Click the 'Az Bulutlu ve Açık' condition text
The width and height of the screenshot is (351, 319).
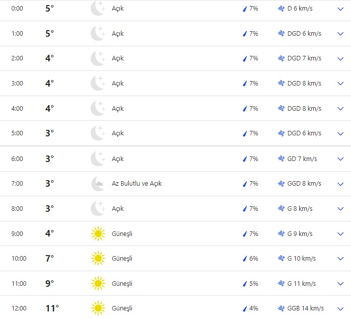coord(137,184)
